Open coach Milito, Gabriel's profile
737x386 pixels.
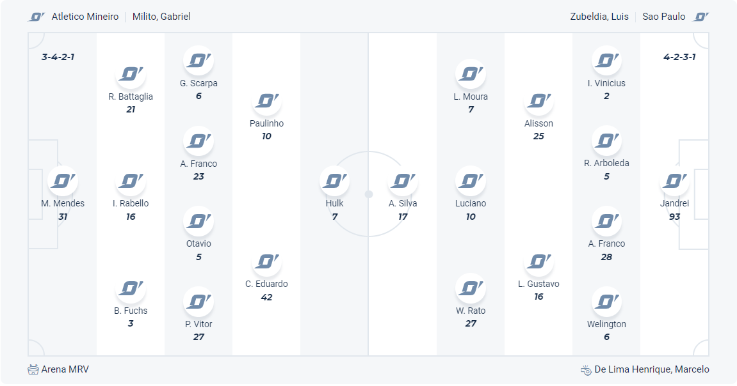pos(161,17)
